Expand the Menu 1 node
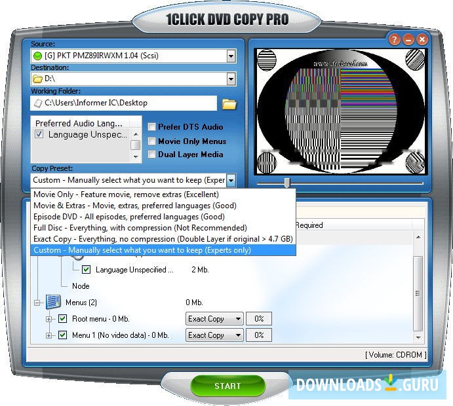The height and width of the screenshot is (406, 453). 49,335
